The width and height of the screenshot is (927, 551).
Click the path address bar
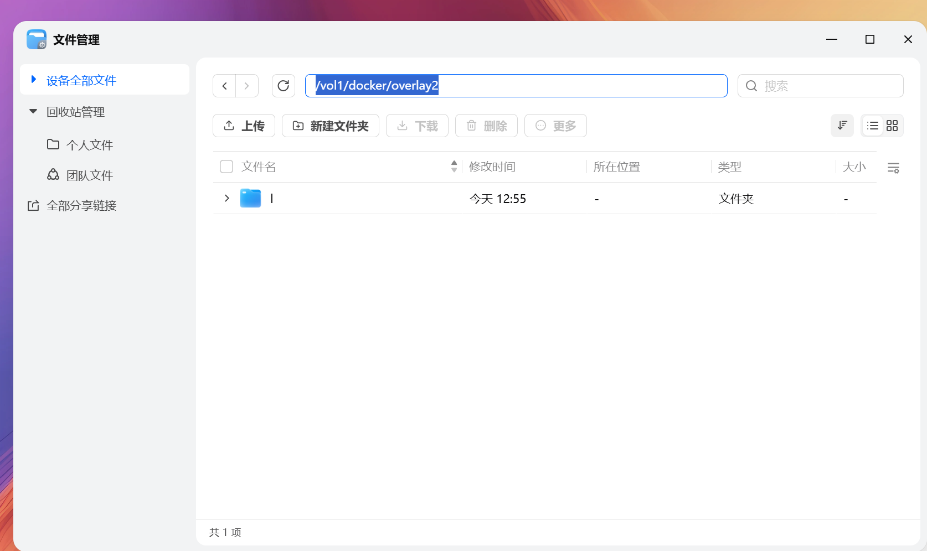coord(554,86)
